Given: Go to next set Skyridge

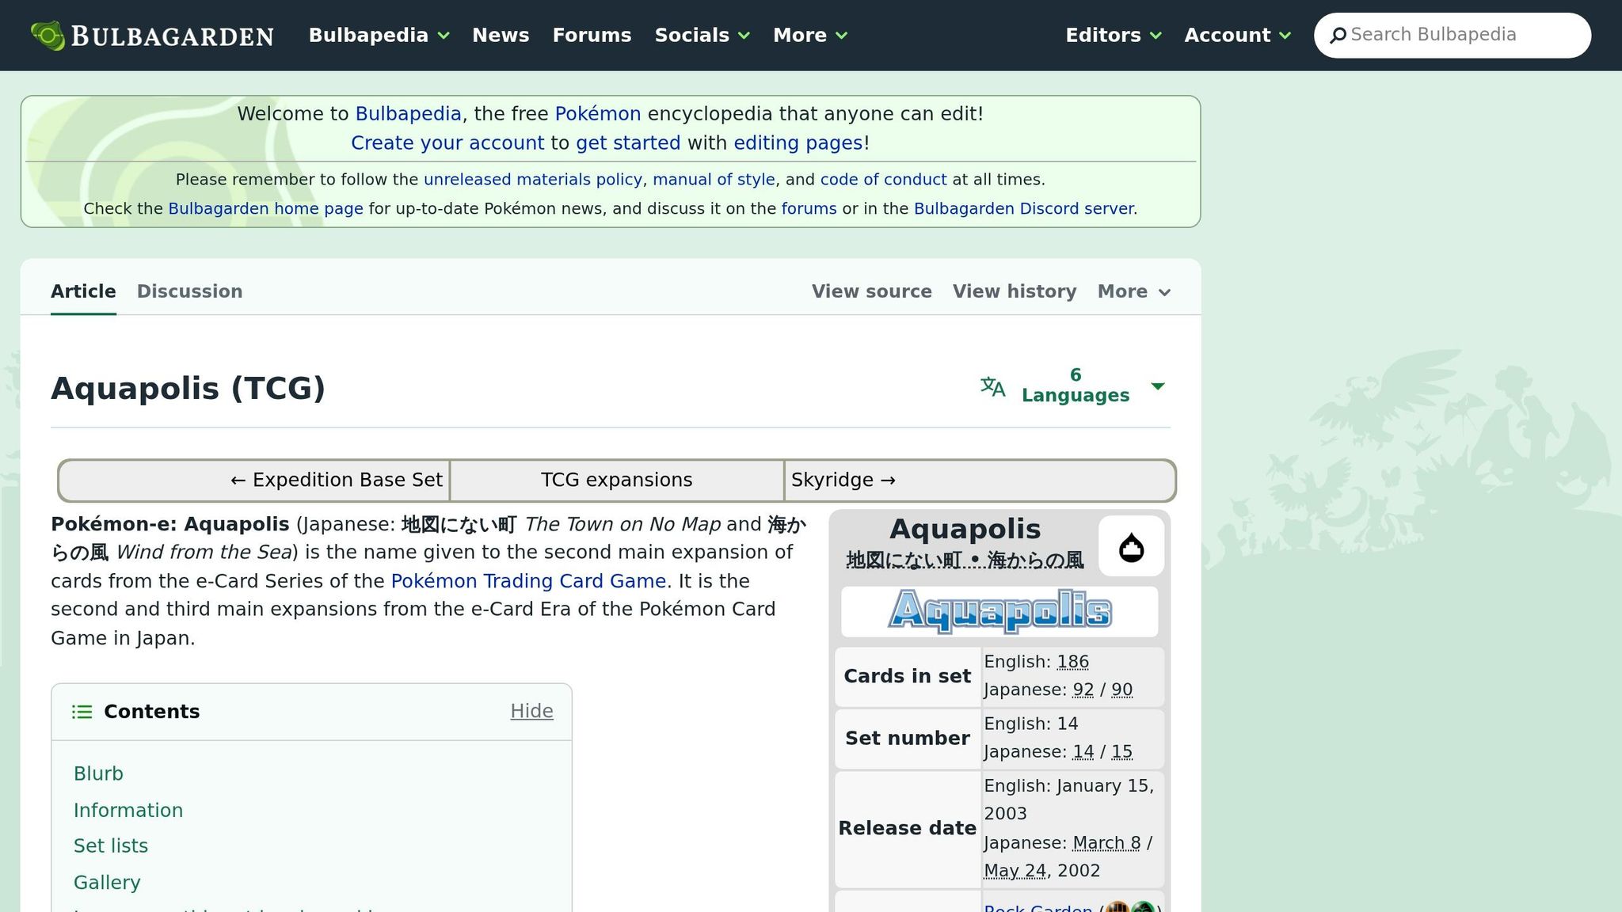Looking at the screenshot, I should coord(843,481).
